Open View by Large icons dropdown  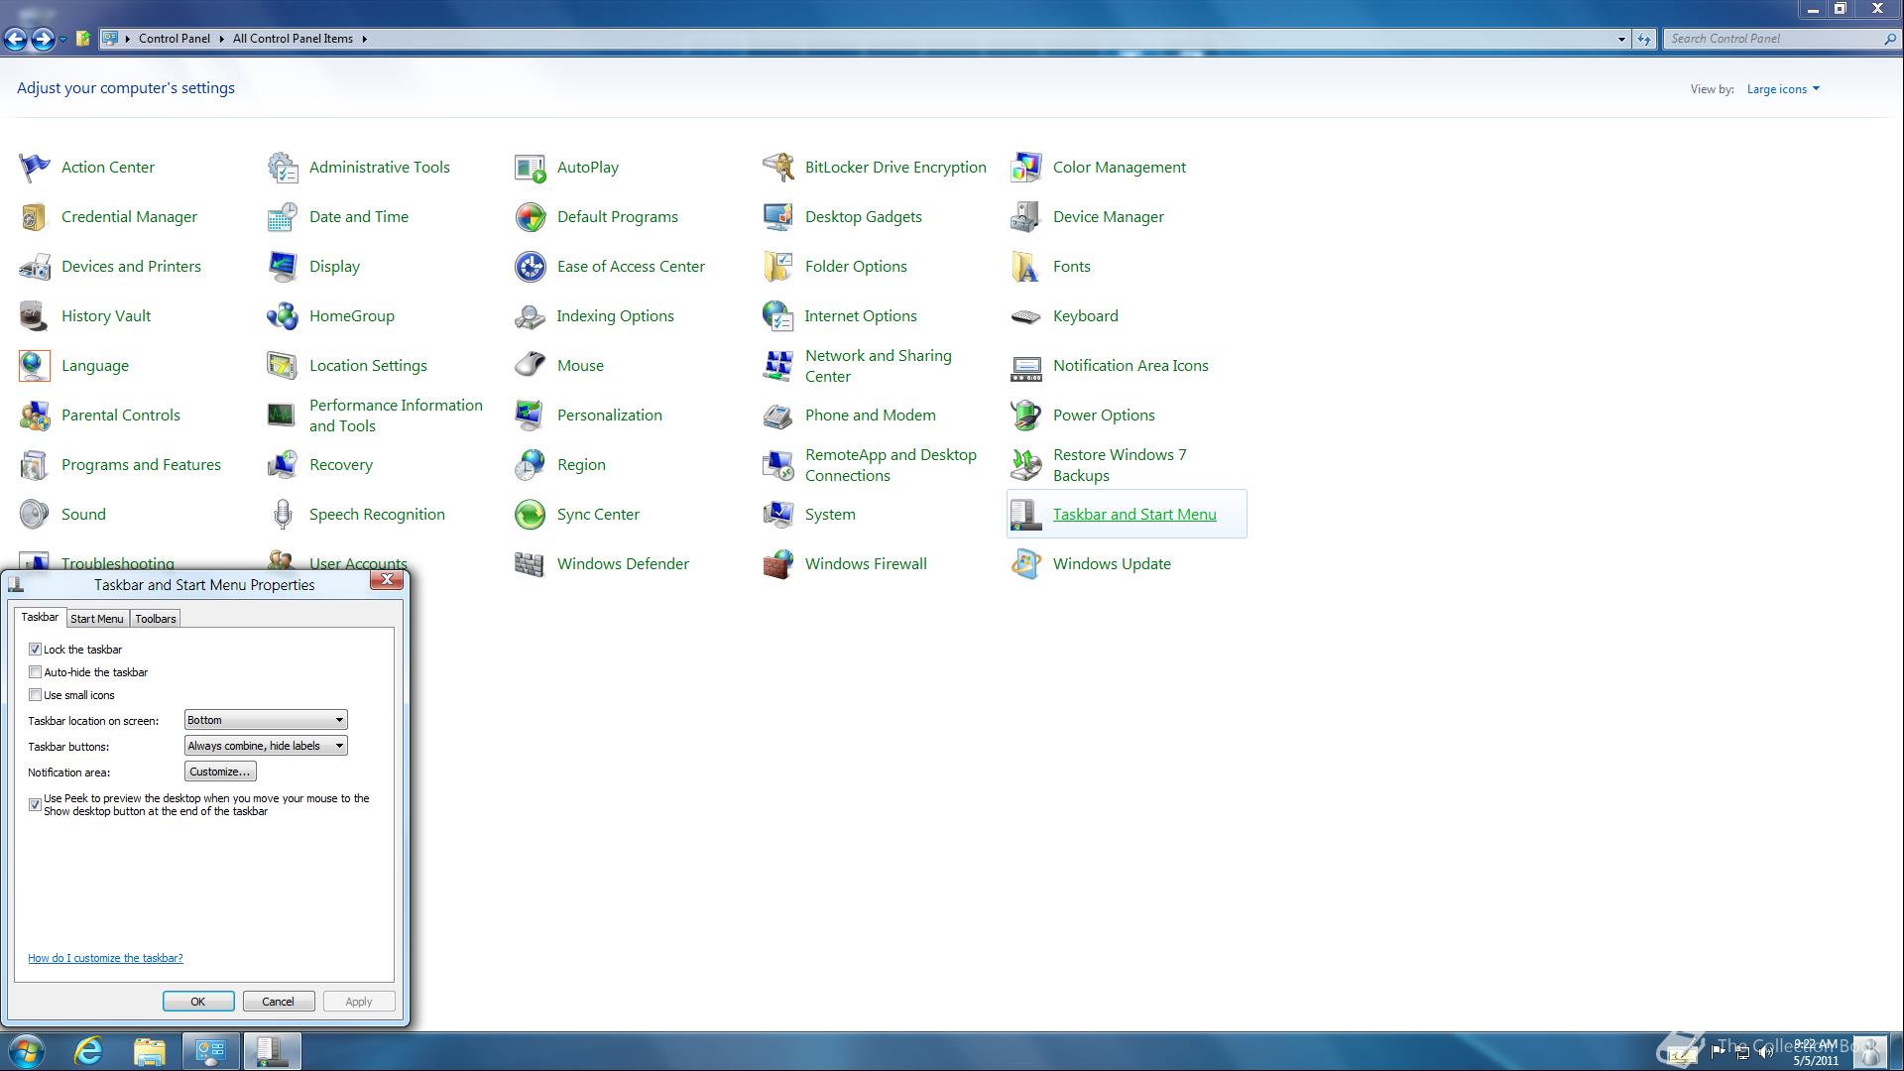[x=1783, y=89]
